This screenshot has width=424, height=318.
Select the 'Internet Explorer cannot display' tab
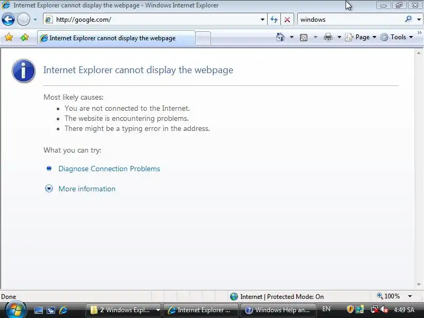[116, 38]
